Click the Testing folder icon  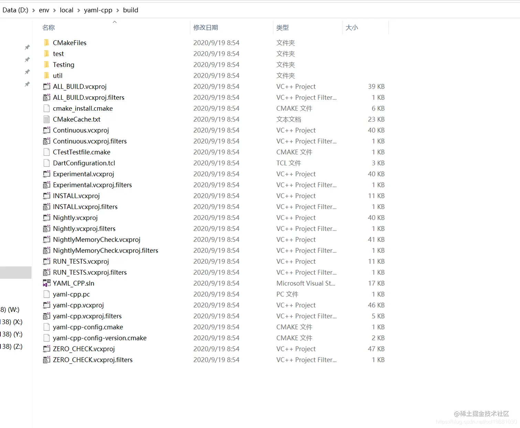coord(47,65)
